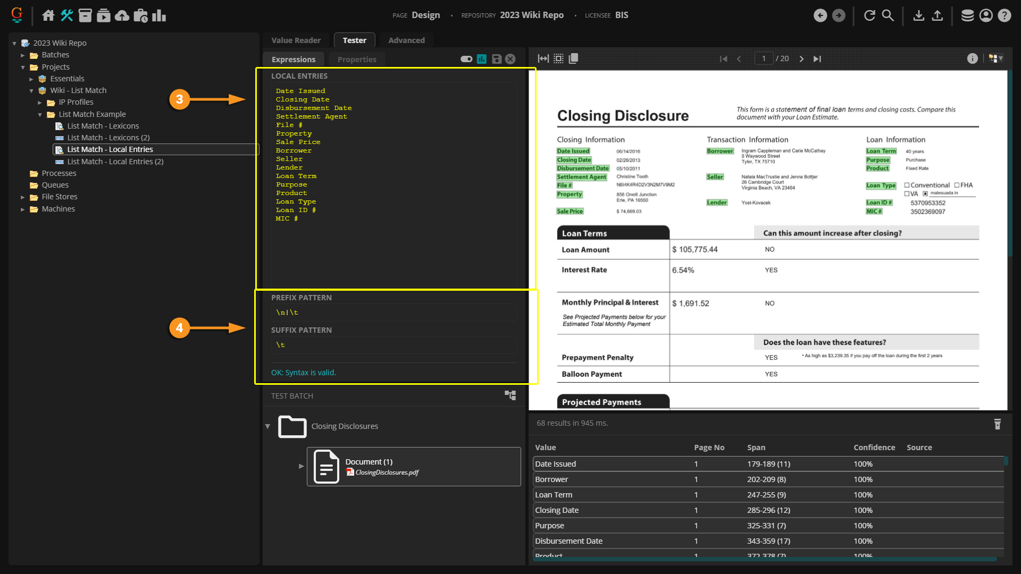
Task: Open the help question mark icon
Action: (x=1004, y=15)
